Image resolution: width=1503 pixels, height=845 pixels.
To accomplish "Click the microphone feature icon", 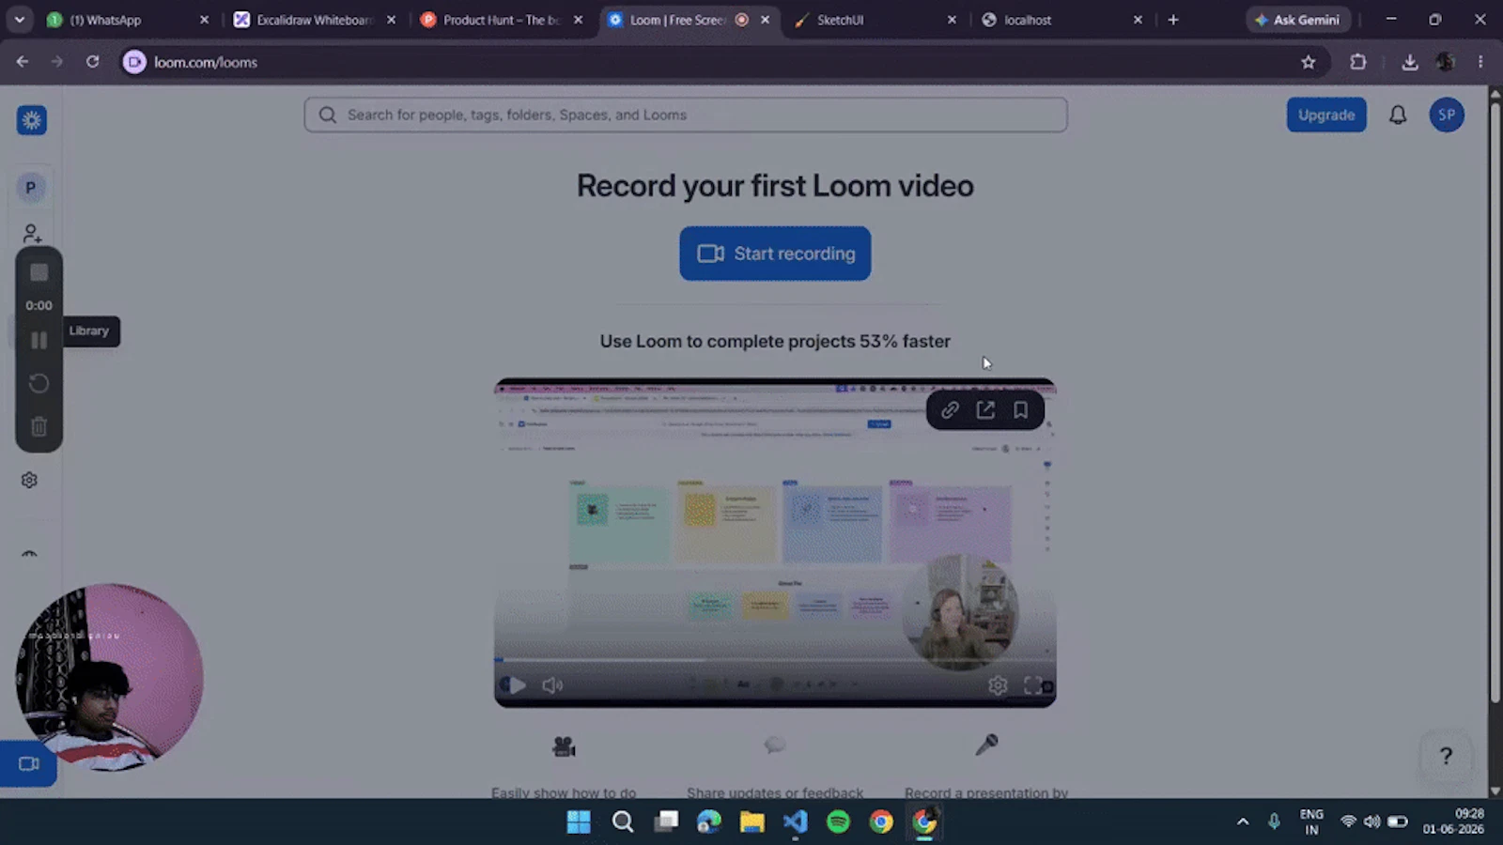I will click(986, 745).
